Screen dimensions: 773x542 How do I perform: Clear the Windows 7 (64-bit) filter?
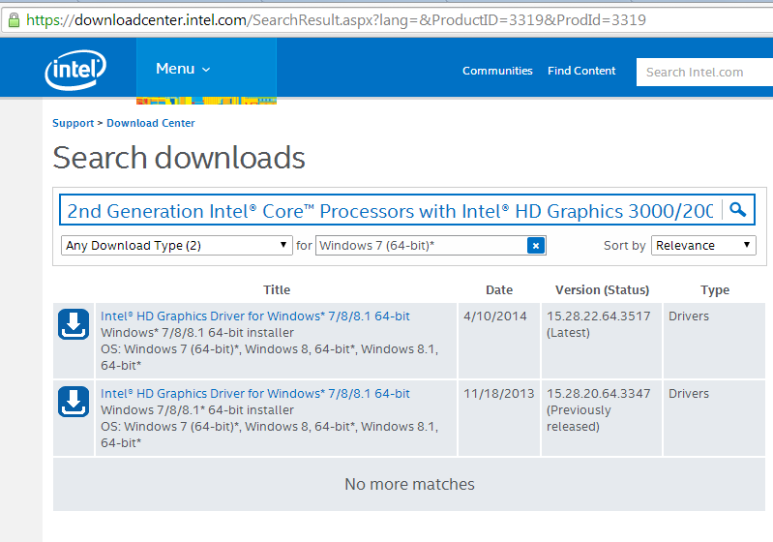(x=535, y=246)
